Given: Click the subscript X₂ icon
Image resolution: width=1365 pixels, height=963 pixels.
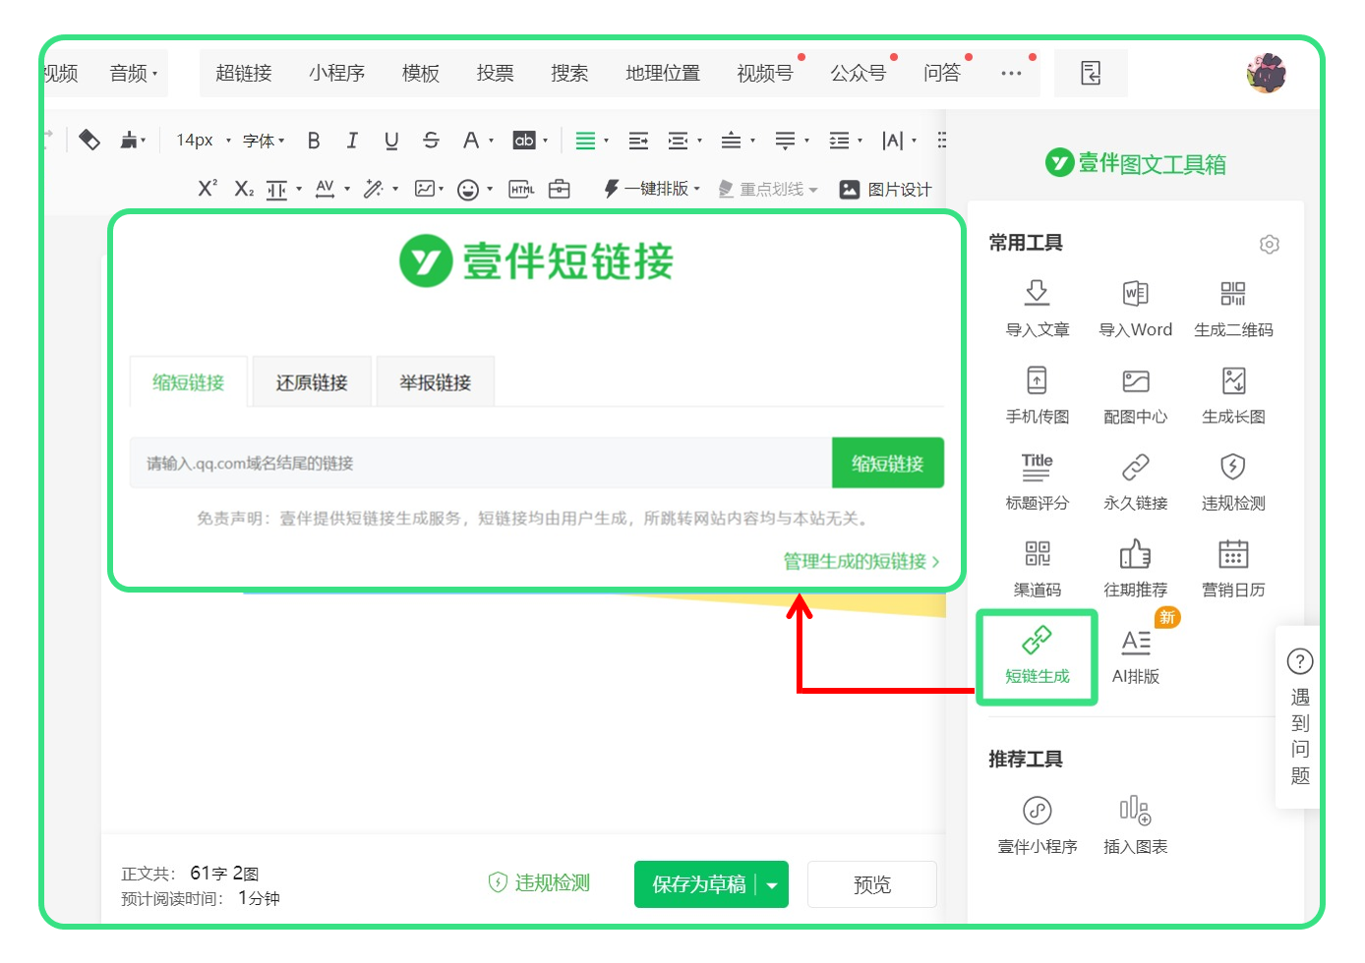Looking at the screenshot, I should pyautogui.click(x=244, y=189).
